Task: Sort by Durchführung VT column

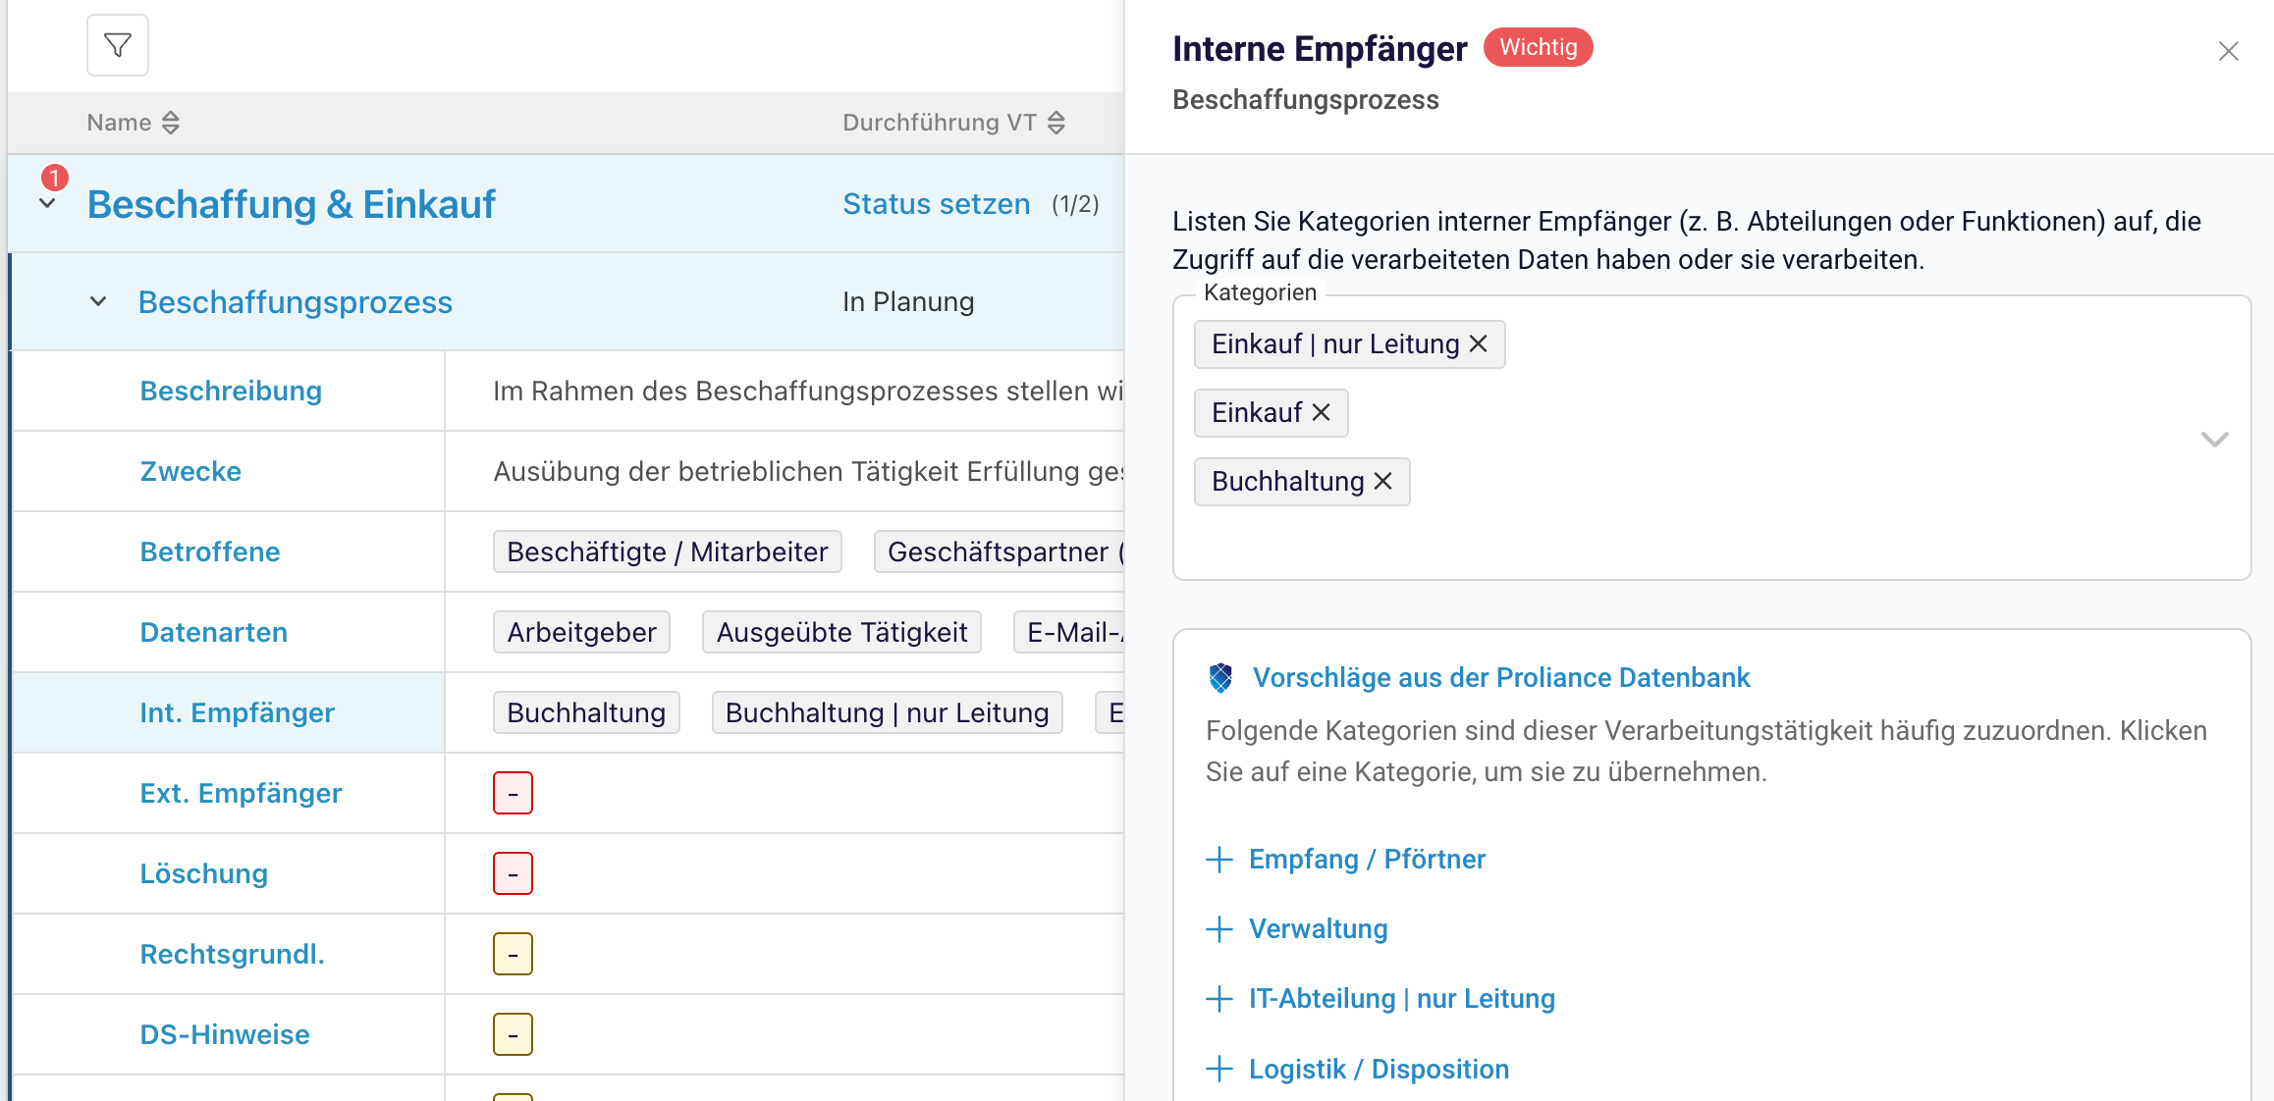Action: tap(1056, 123)
